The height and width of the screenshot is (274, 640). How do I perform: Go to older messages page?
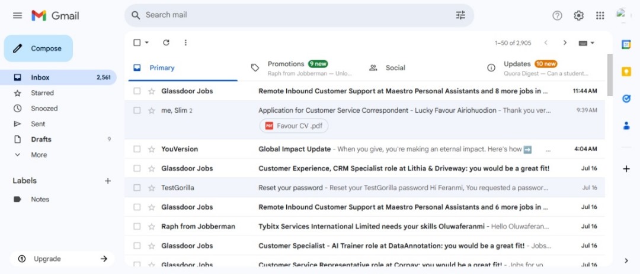[565, 43]
